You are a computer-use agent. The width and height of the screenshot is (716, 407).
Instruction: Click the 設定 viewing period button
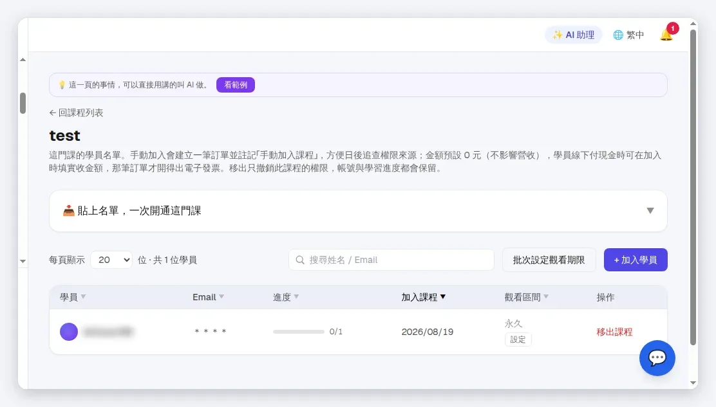518,339
